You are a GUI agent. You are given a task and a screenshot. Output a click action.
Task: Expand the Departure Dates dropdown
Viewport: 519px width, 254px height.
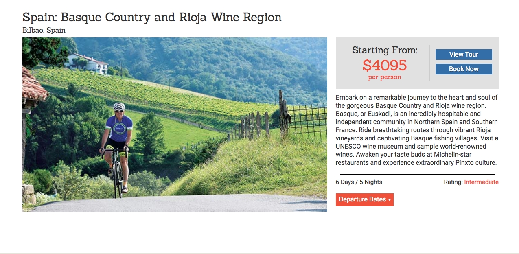(x=364, y=199)
